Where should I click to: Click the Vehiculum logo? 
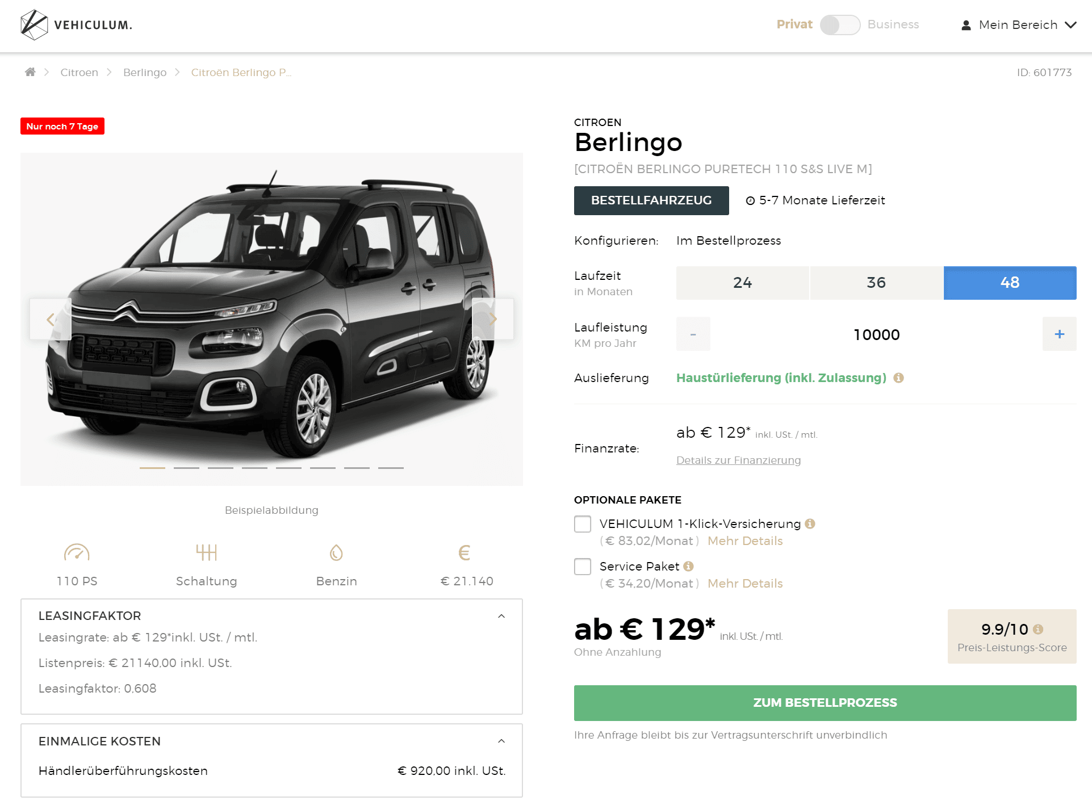pos(76,25)
